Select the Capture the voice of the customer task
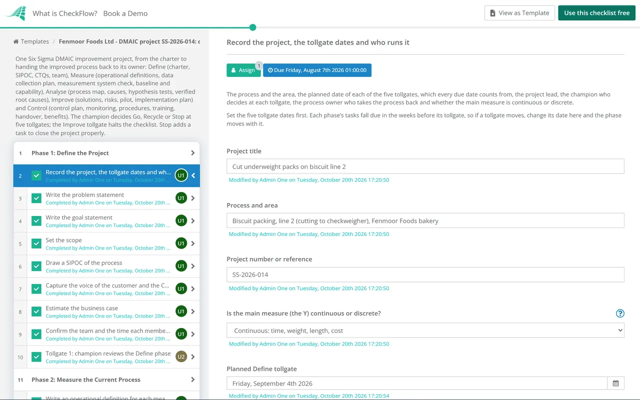Screen dimensions: 640x400 point(106,288)
